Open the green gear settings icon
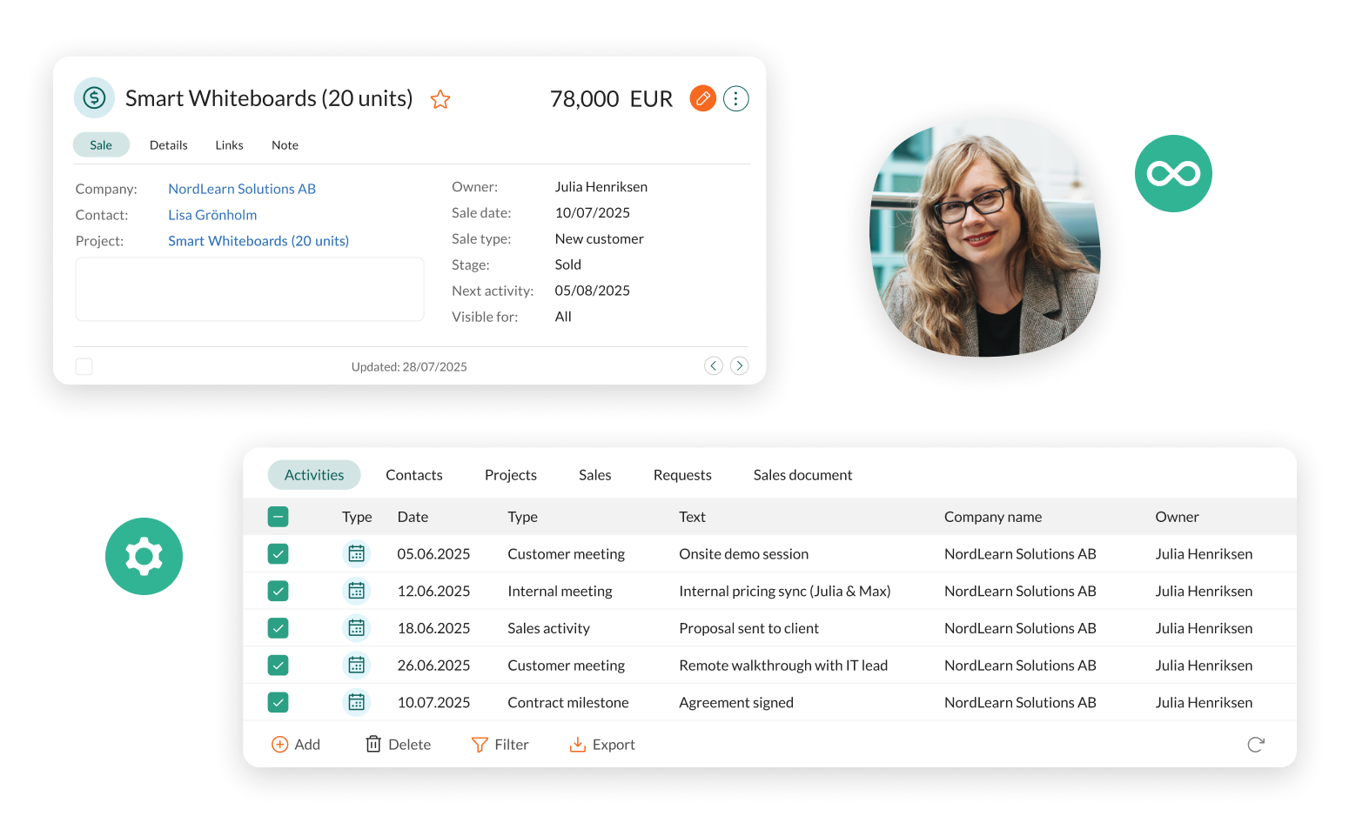The image size is (1349, 823). click(x=144, y=556)
